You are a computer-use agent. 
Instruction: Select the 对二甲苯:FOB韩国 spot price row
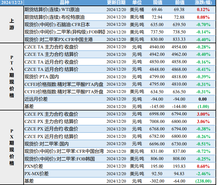60,159
